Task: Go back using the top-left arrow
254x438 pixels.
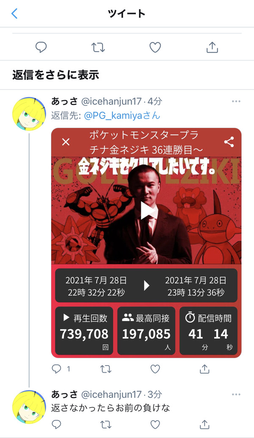Action: click(x=14, y=14)
